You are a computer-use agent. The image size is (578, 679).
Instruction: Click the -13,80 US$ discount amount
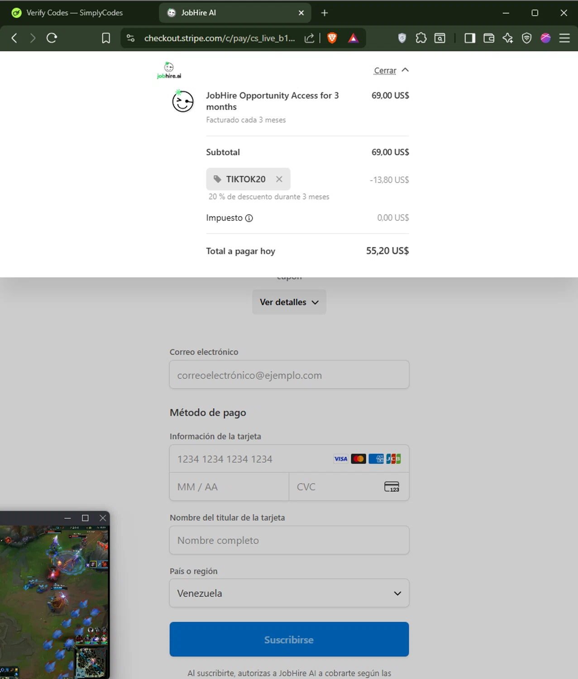tap(389, 180)
